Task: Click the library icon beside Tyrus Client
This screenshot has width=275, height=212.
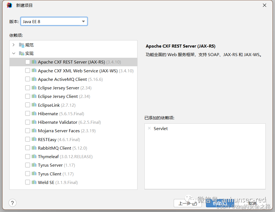Action: 34,174
